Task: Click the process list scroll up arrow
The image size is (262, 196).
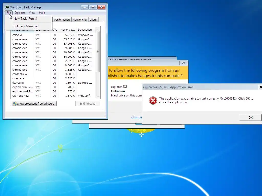Action: pos(98,29)
